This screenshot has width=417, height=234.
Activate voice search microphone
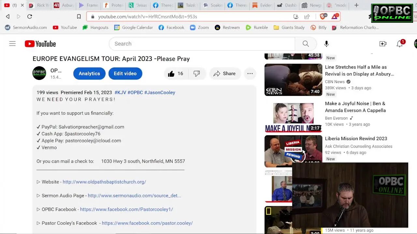pyautogui.click(x=326, y=44)
